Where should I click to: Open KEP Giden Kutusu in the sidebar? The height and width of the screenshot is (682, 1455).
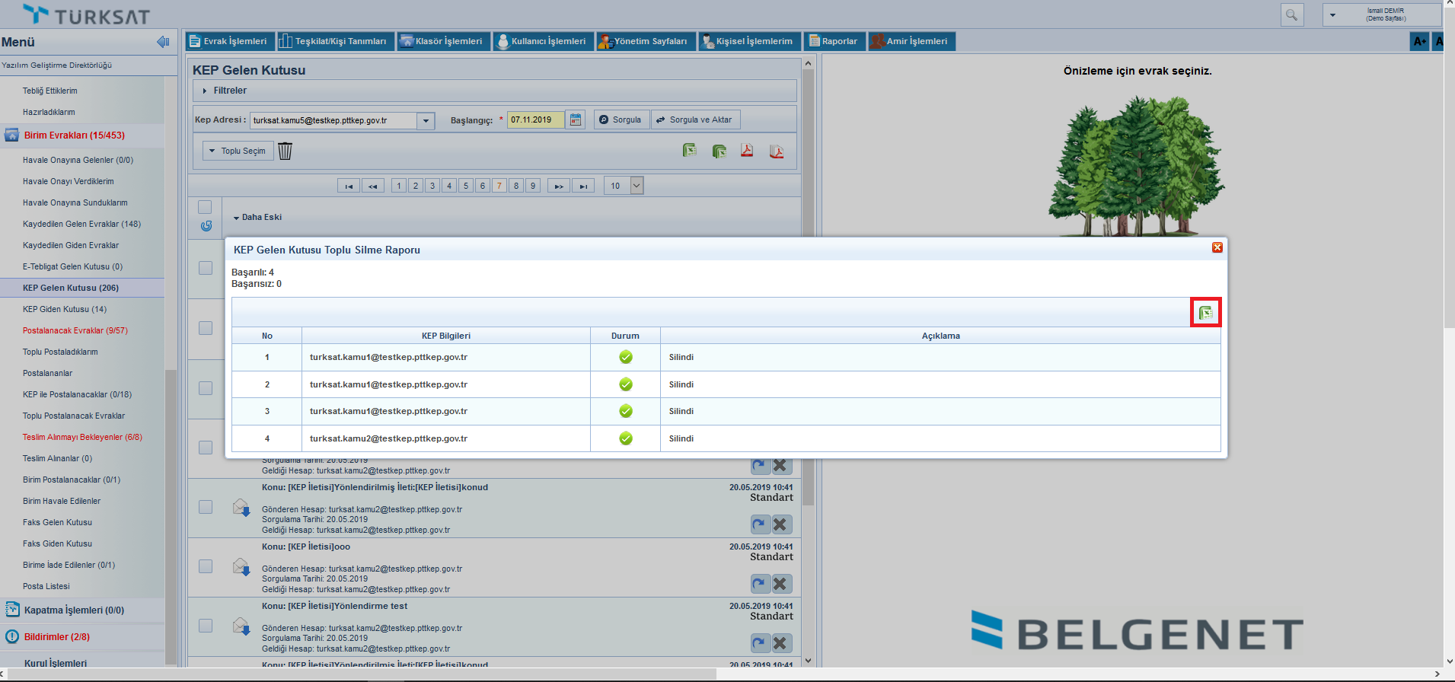[x=65, y=309]
